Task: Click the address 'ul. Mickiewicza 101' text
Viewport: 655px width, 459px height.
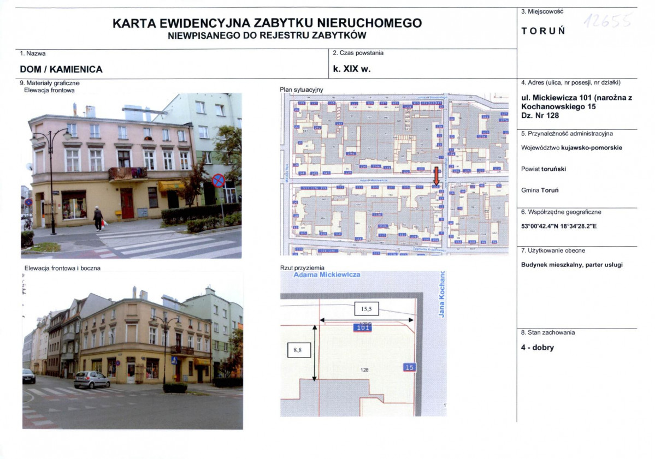Action: (x=555, y=98)
